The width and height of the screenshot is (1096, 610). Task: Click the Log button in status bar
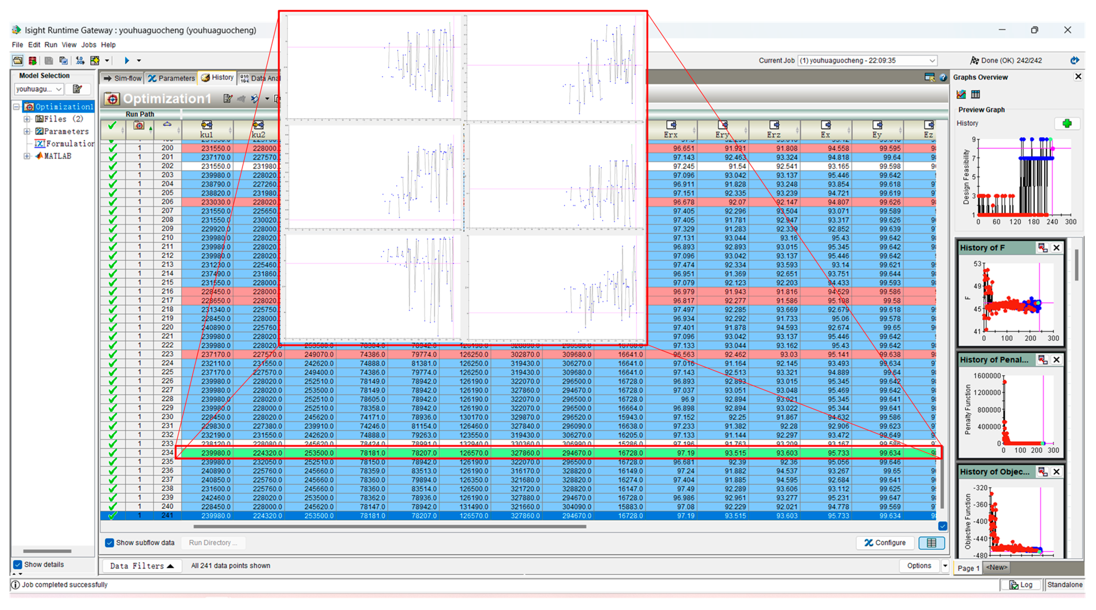point(1020,585)
